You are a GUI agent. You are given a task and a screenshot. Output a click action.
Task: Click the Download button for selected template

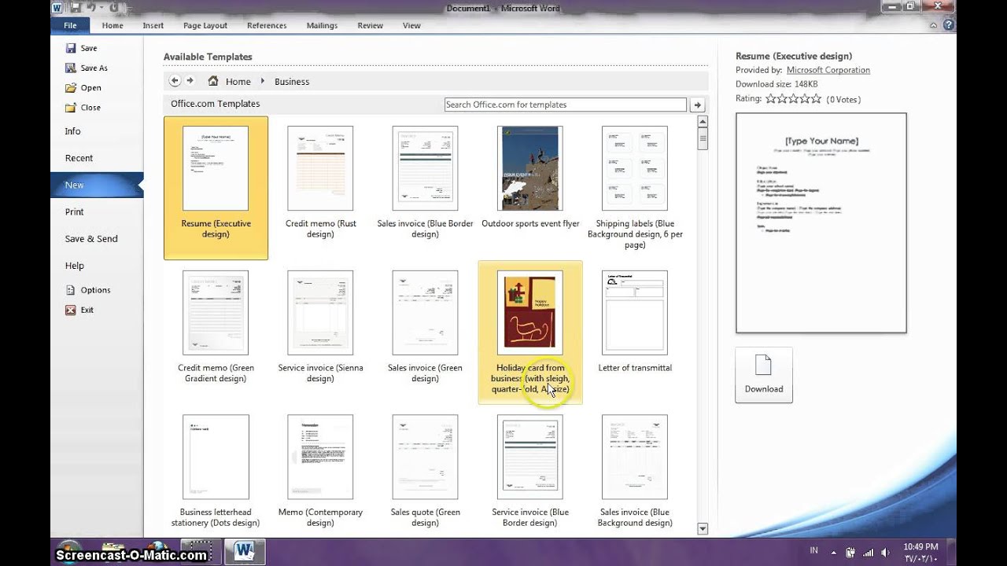764,375
